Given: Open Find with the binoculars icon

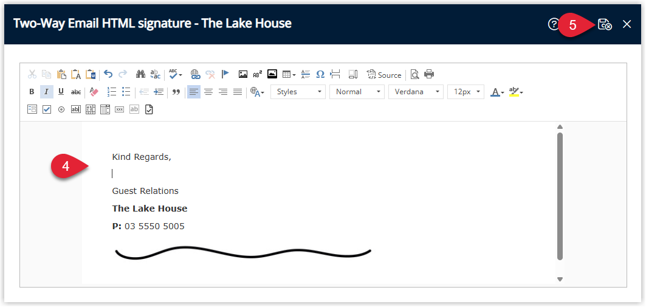Looking at the screenshot, I should point(141,75).
